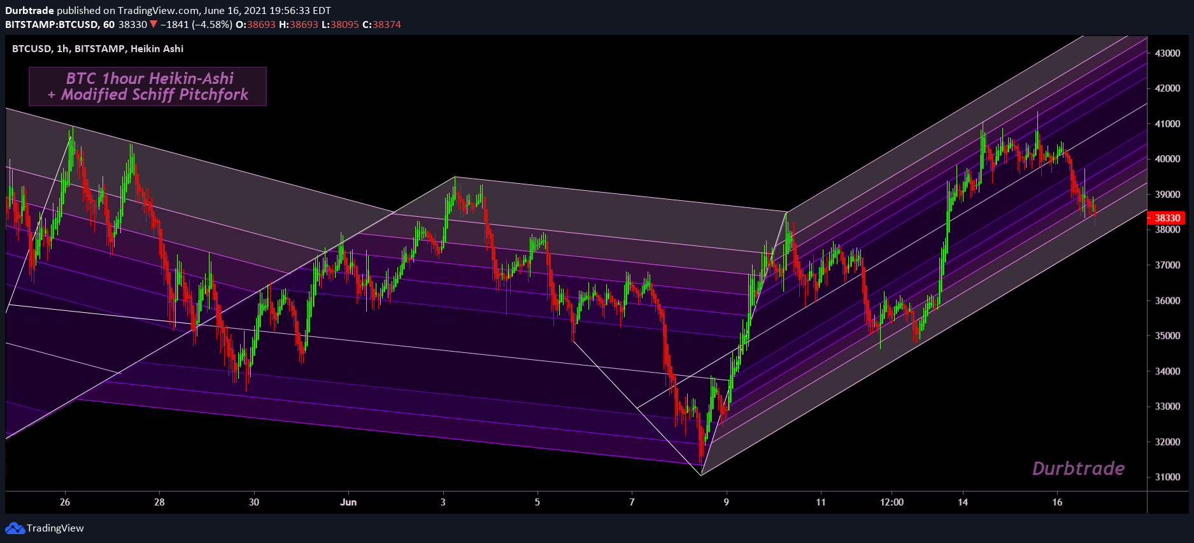This screenshot has height=543, width=1194.
Task: Click the 11 date label on time axis
Action: point(821,502)
